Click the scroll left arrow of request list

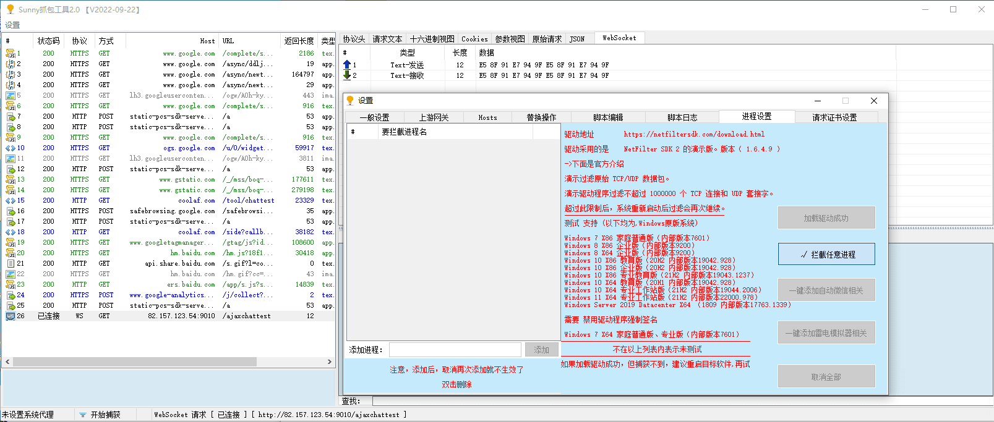7,361
